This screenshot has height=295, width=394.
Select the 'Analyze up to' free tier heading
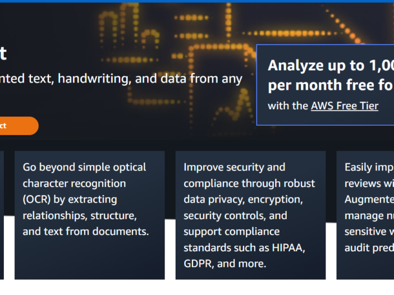pyautogui.click(x=331, y=66)
